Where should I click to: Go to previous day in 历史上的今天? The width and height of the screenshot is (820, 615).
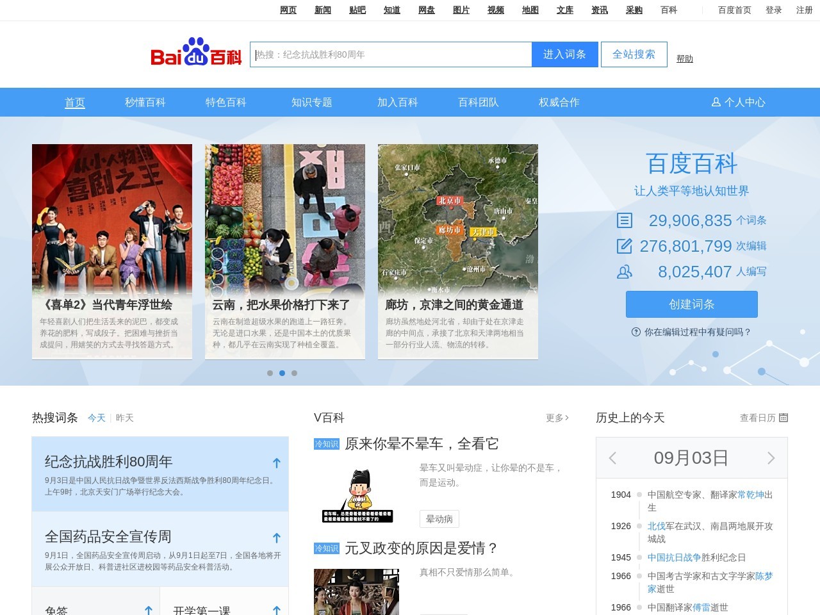coord(612,458)
